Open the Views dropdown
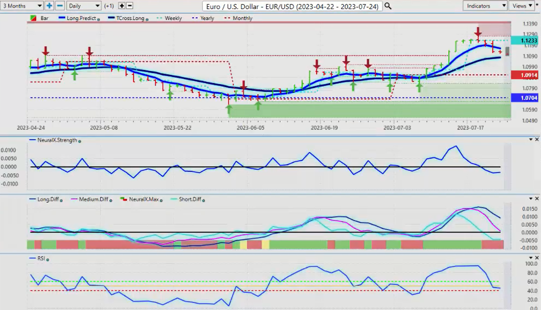This screenshot has height=310, width=541. [521, 6]
